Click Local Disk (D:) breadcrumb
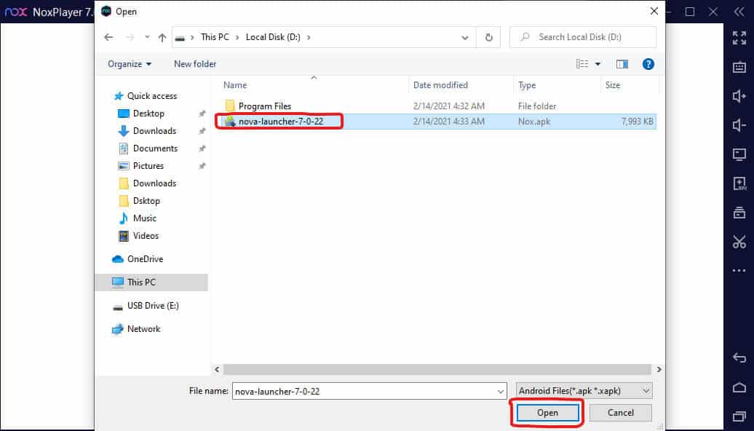Viewport: 754px width, 431px height. click(x=273, y=37)
